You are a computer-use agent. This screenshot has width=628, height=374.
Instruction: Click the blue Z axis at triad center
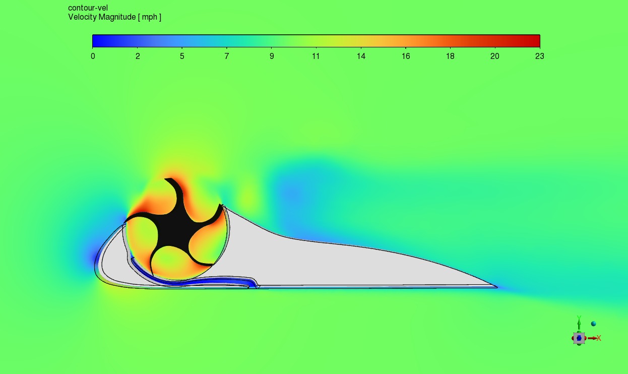(x=579, y=338)
